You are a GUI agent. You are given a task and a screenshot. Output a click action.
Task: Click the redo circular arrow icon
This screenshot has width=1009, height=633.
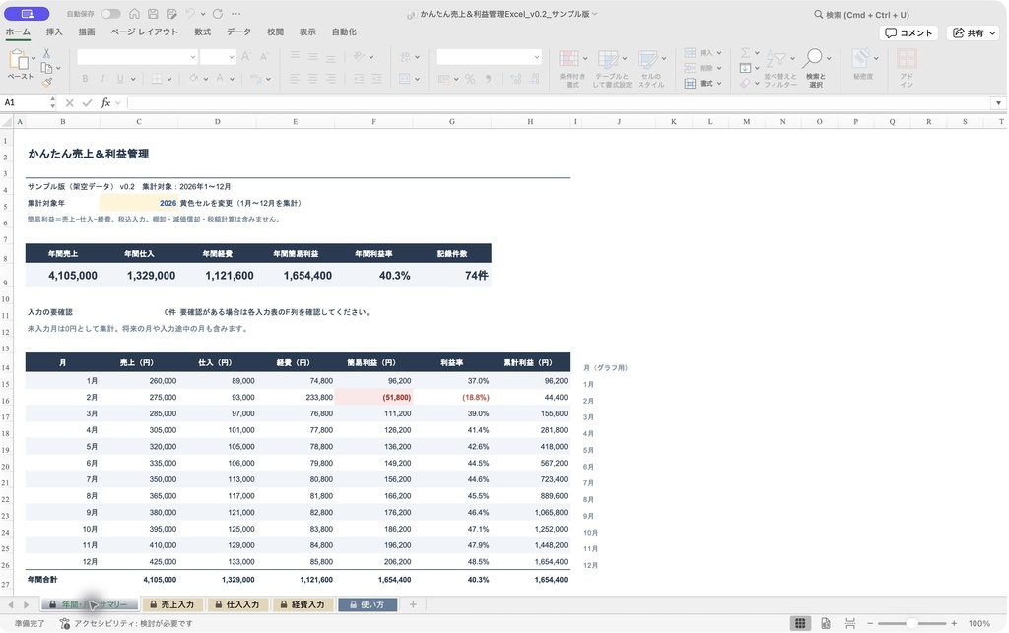pyautogui.click(x=218, y=14)
